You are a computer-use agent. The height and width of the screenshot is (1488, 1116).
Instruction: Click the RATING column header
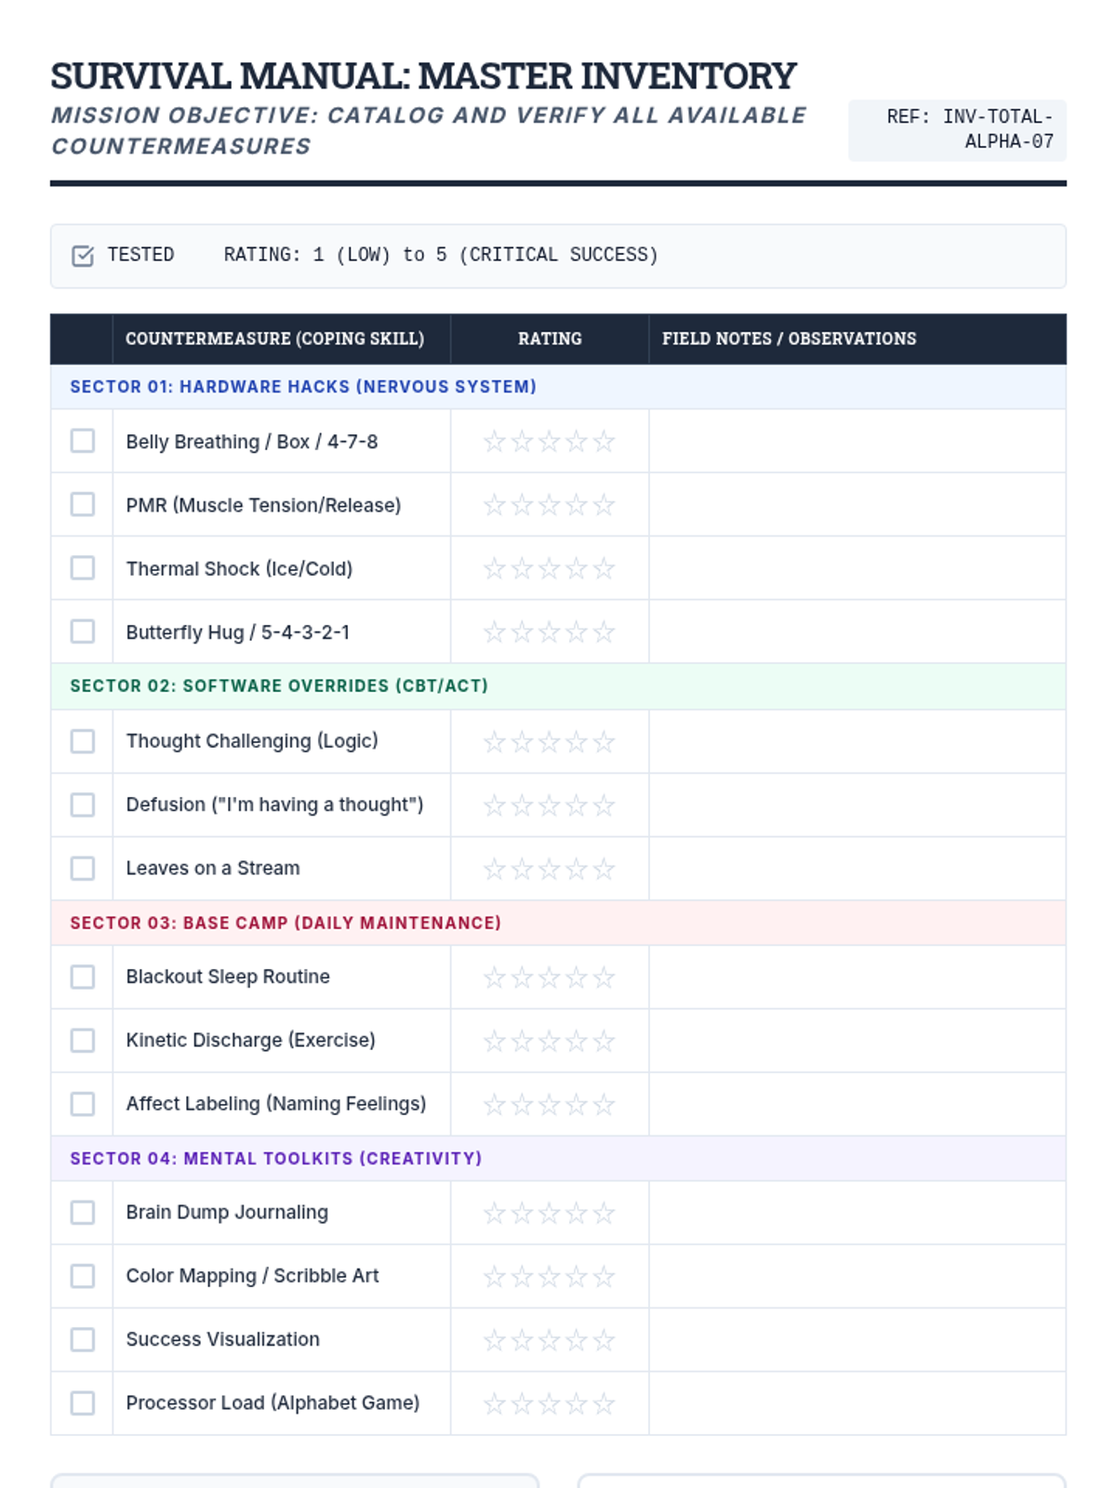click(550, 339)
